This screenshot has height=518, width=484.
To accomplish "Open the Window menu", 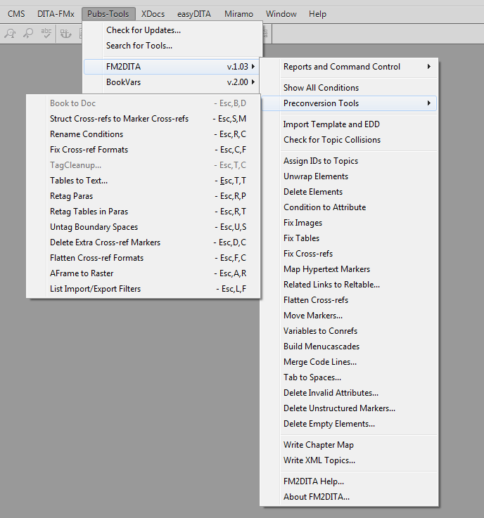I will pyautogui.click(x=281, y=14).
